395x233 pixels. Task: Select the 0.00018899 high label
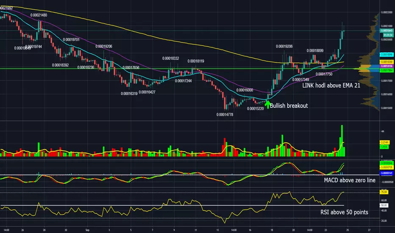click(x=315, y=51)
